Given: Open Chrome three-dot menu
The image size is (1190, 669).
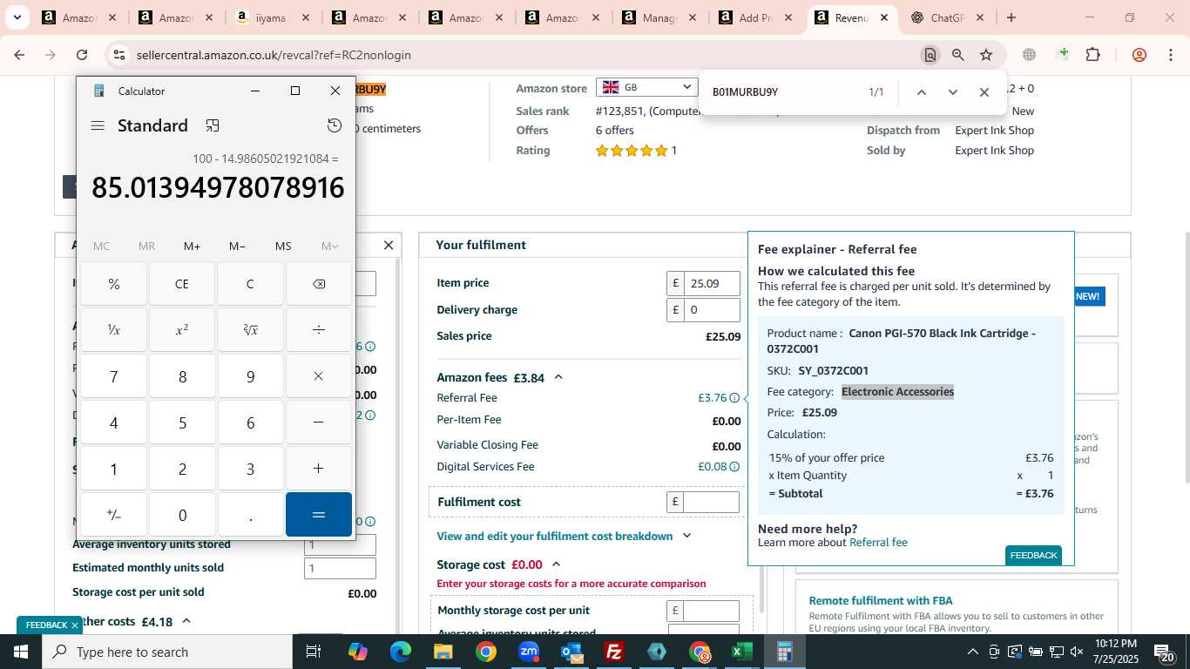Looking at the screenshot, I should (1171, 55).
